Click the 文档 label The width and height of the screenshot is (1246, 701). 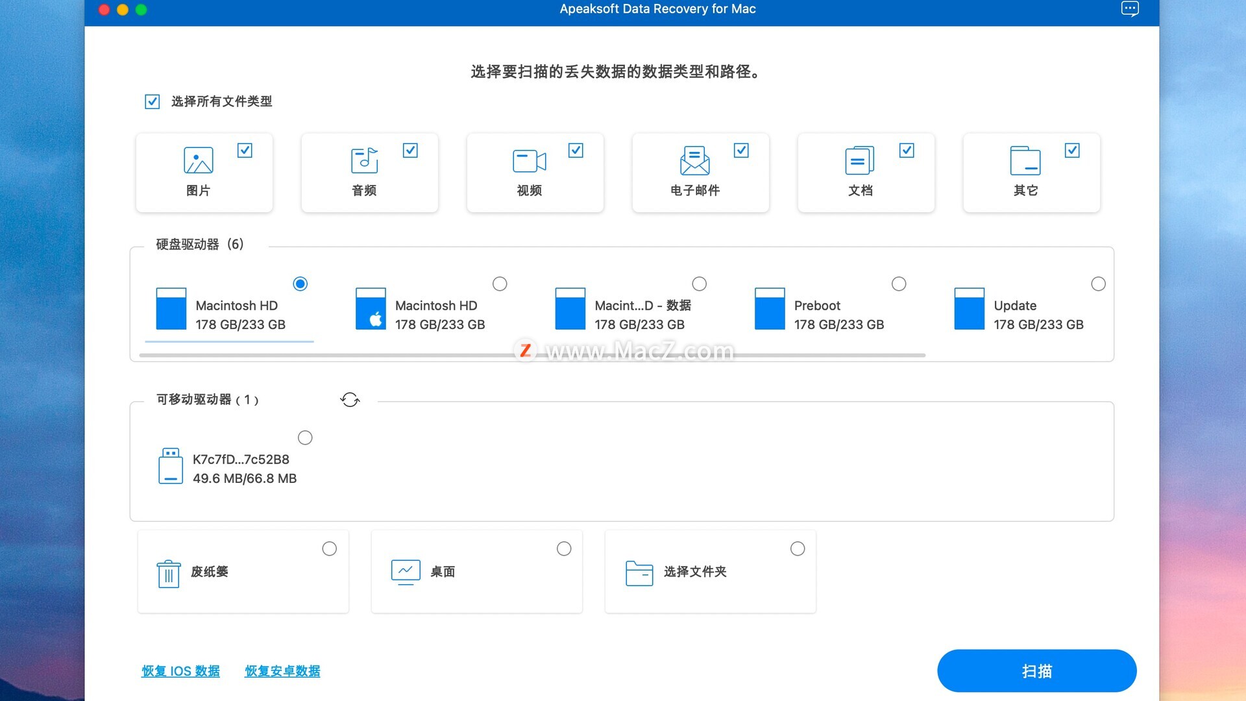[861, 191]
